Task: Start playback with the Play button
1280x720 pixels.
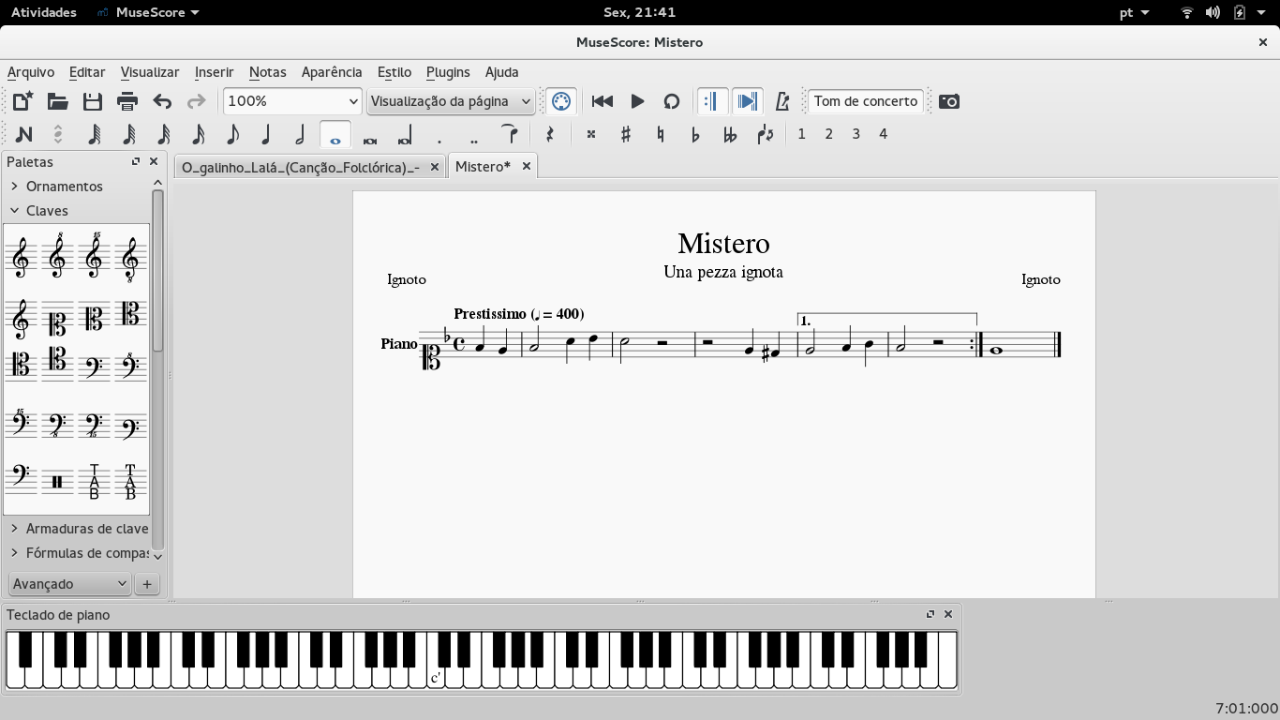Action: [x=636, y=101]
